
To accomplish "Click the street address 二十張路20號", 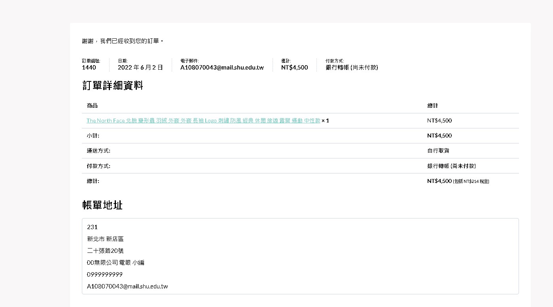I will [x=105, y=251].
